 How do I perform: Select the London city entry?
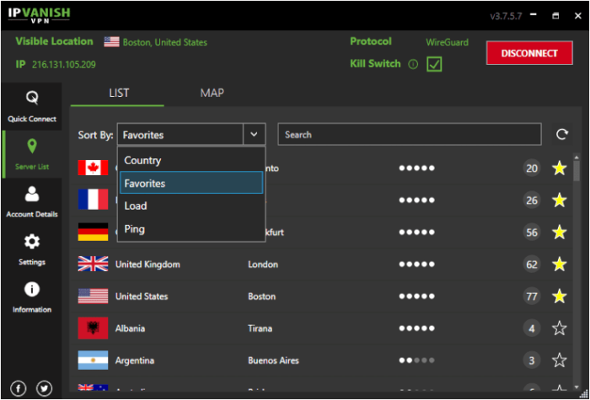[263, 264]
